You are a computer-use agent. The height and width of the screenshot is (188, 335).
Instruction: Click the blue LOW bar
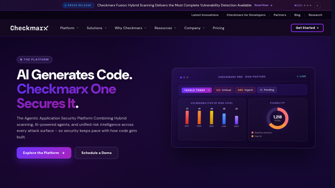point(224,119)
